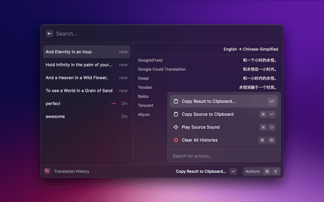Click the speaker icon for Play Source Sound

[x=176, y=127]
